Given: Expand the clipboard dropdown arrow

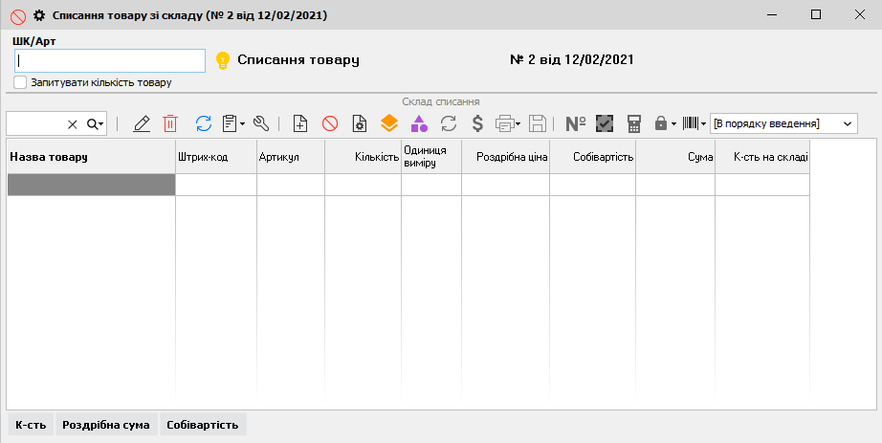Looking at the screenshot, I should click(x=243, y=123).
